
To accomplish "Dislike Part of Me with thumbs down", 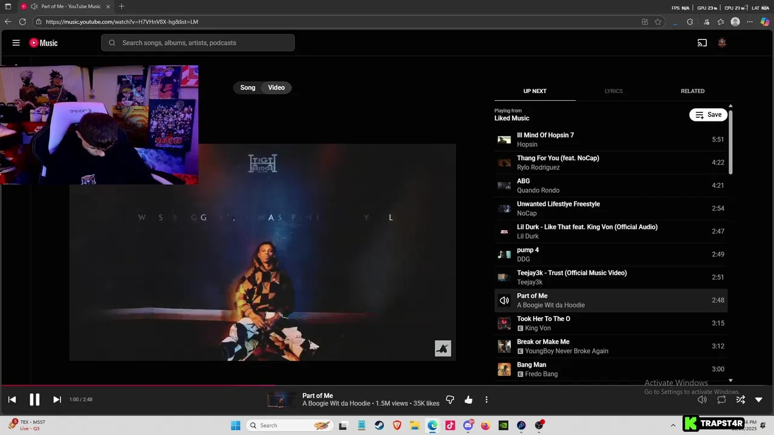I will click(450, 399).
